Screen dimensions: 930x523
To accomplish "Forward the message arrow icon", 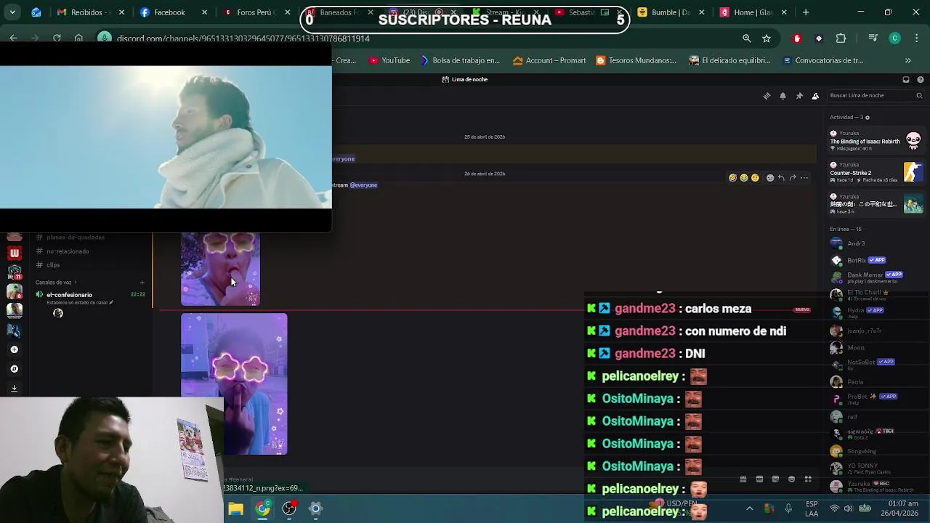I will coord(793,178).
